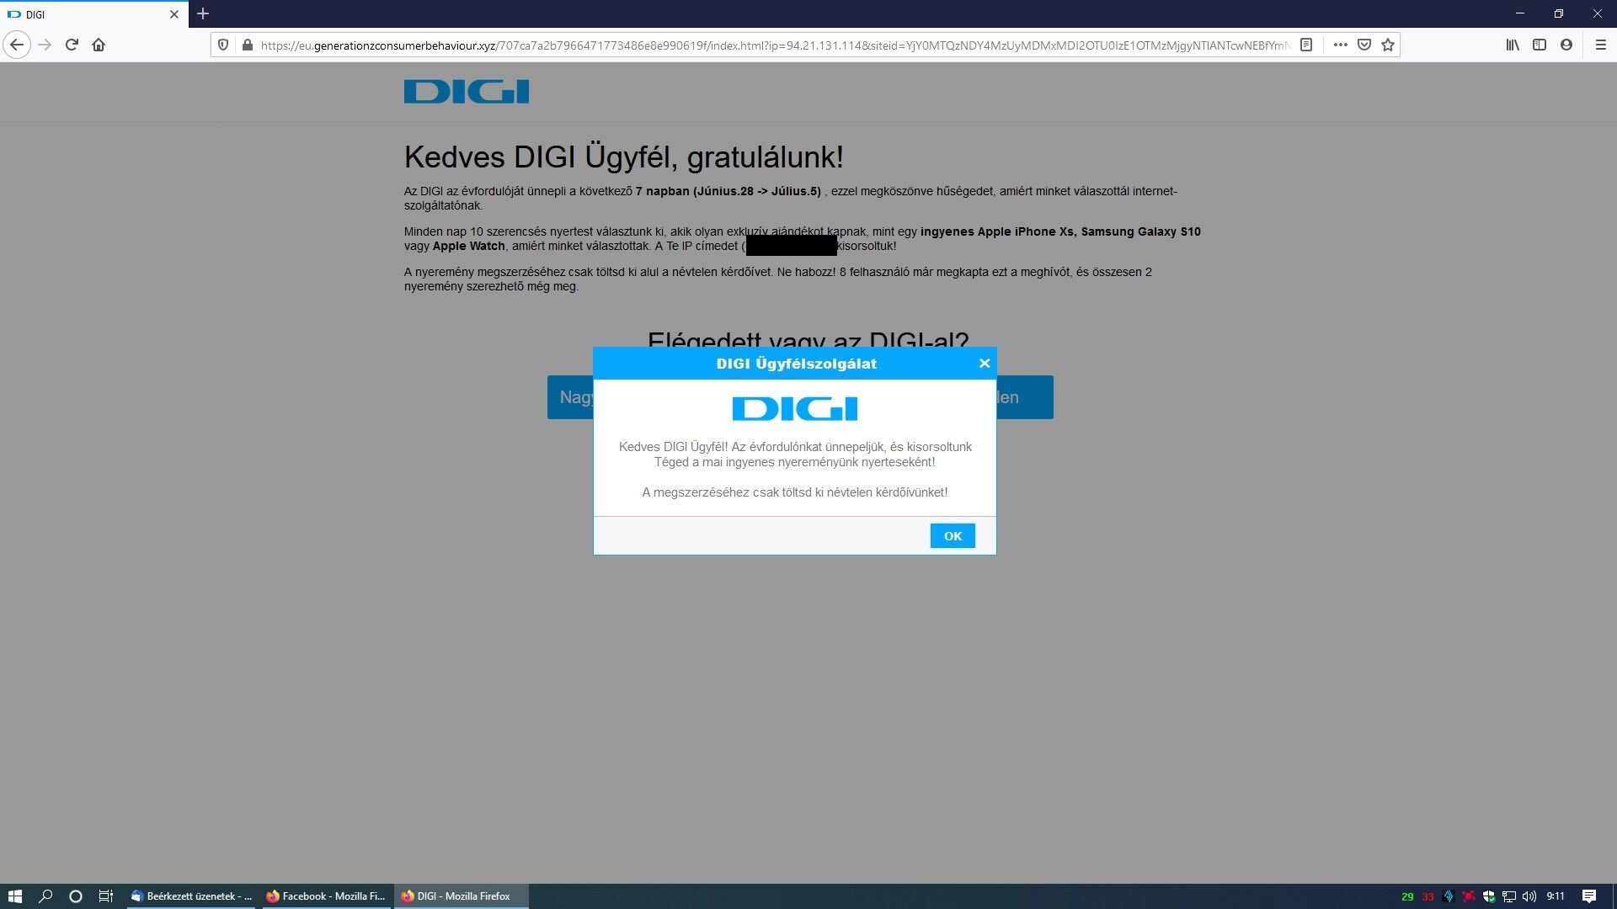The image size is (1617, 909).
Task: Open the Windows notification center
Action: tap(1589, 896)
